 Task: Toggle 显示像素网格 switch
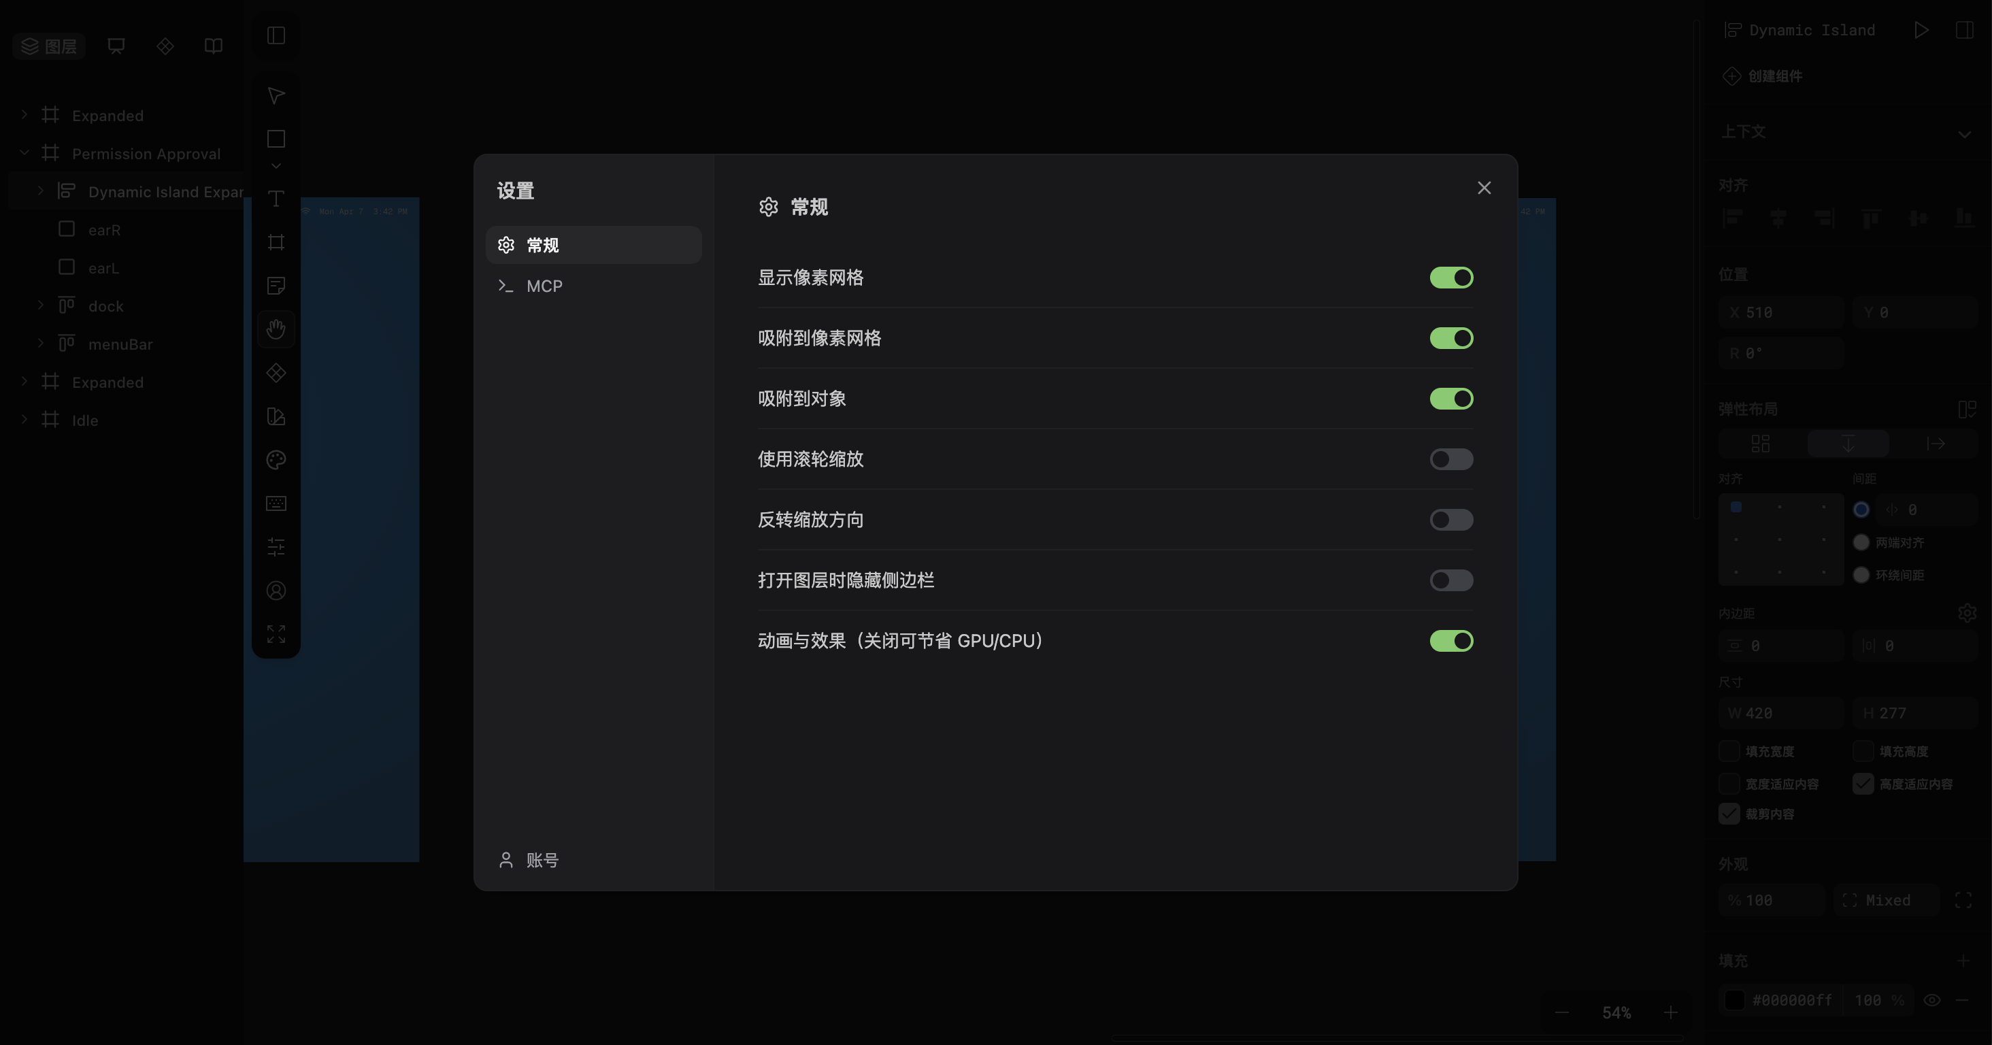click(1450, 278)
